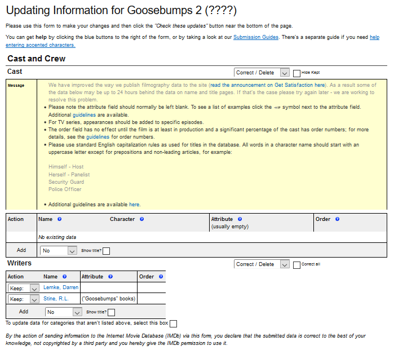Open the attribute guidelines link
The height and width of the screenshot is (350, 394).
pos(84,115)
